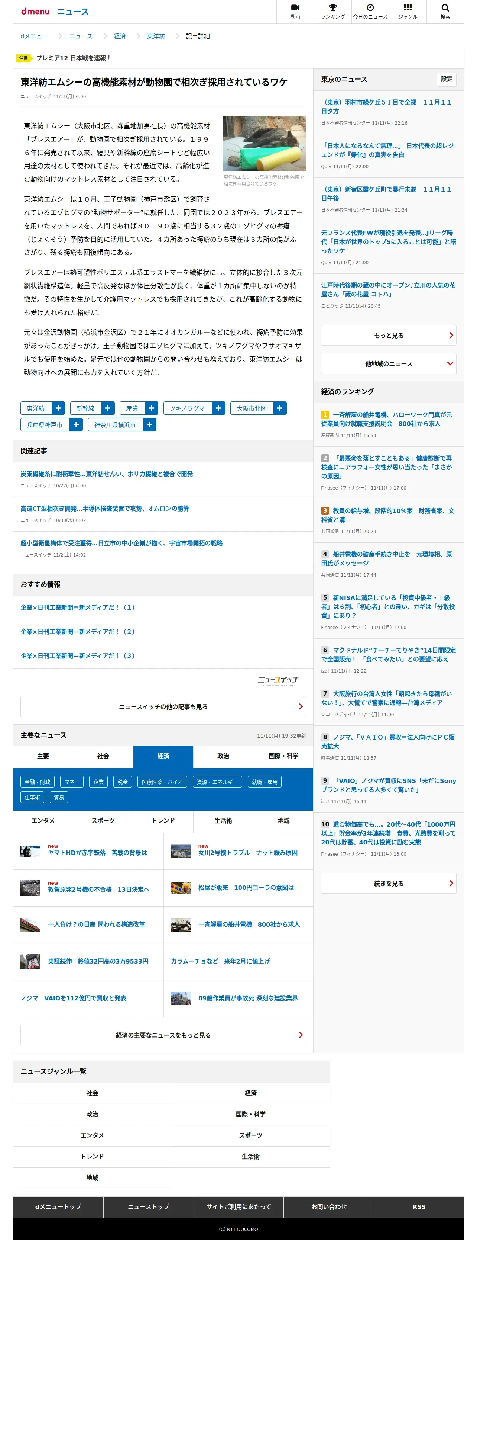Switch to the 国際・科学 news tab
The height and width of the screenshot is (1433, 477).
283,756
